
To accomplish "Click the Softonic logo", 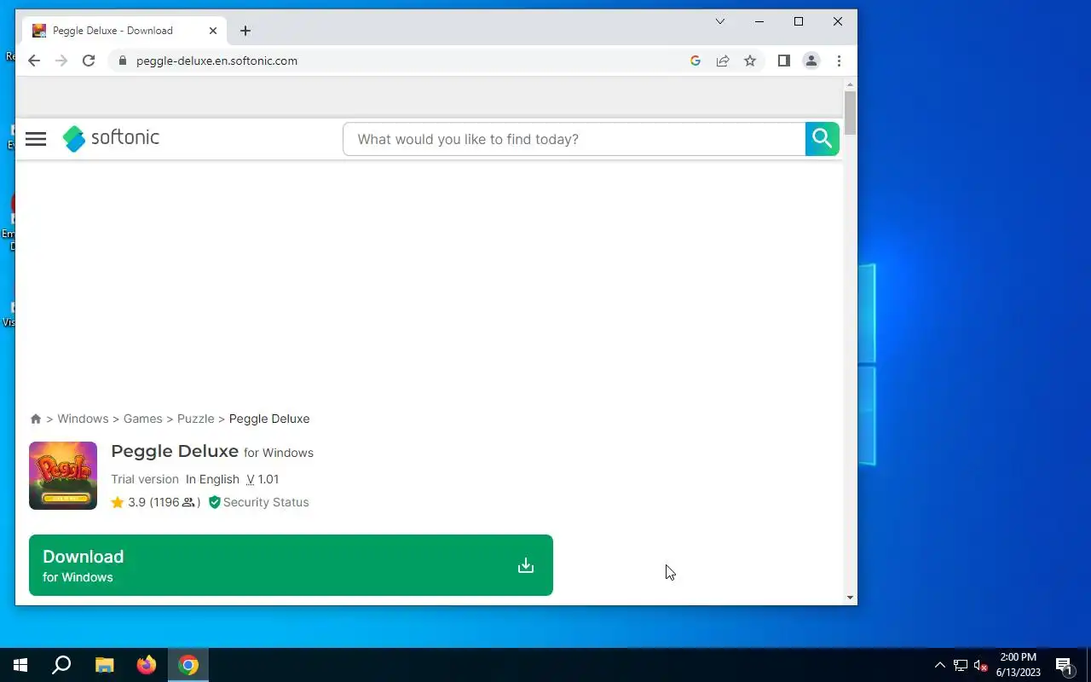I will tap(111, 138).
